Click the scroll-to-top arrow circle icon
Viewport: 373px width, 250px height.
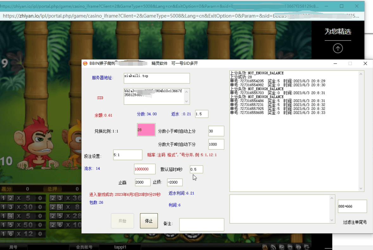tap(338, 48)
